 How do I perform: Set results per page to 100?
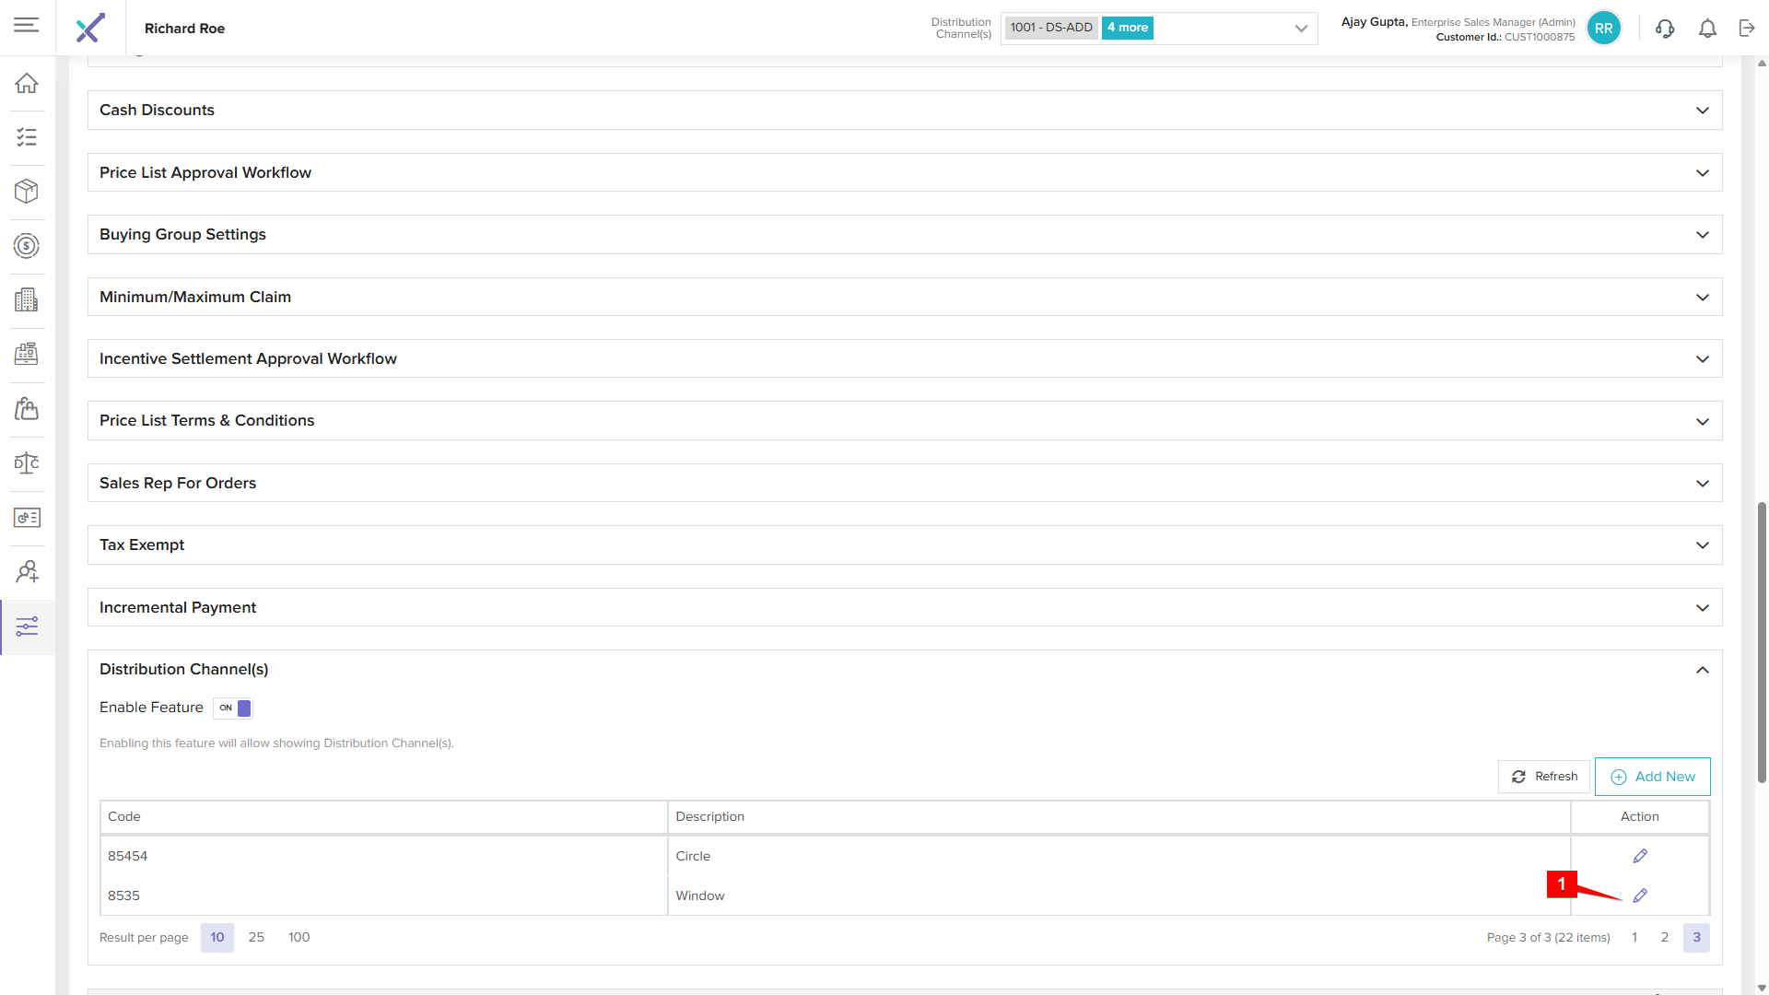click(x=299, y=937)
